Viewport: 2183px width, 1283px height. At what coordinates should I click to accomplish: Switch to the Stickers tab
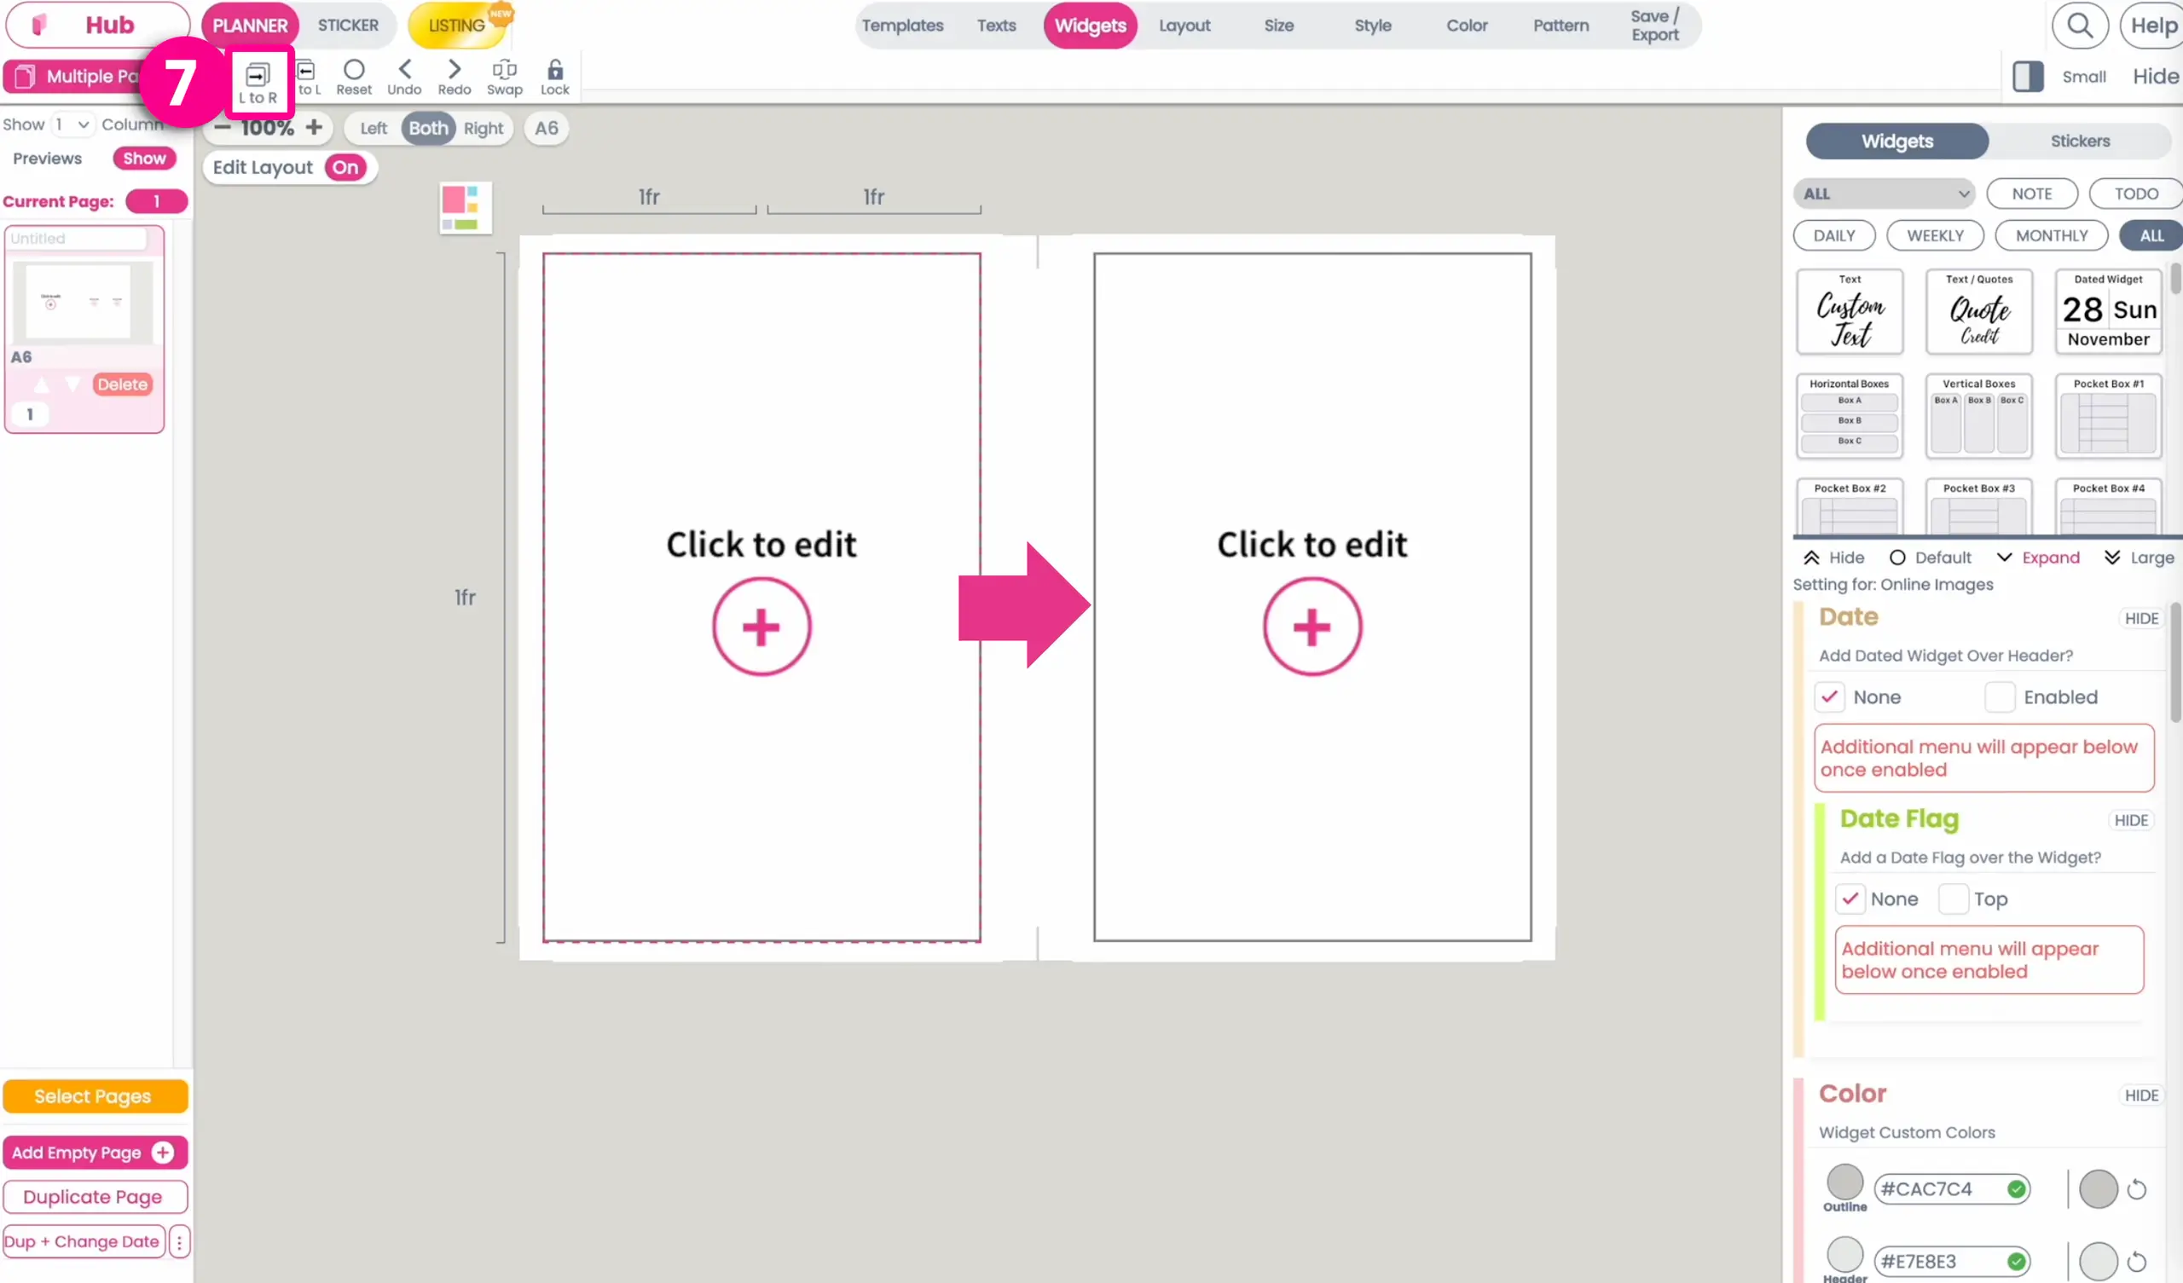2079,142
